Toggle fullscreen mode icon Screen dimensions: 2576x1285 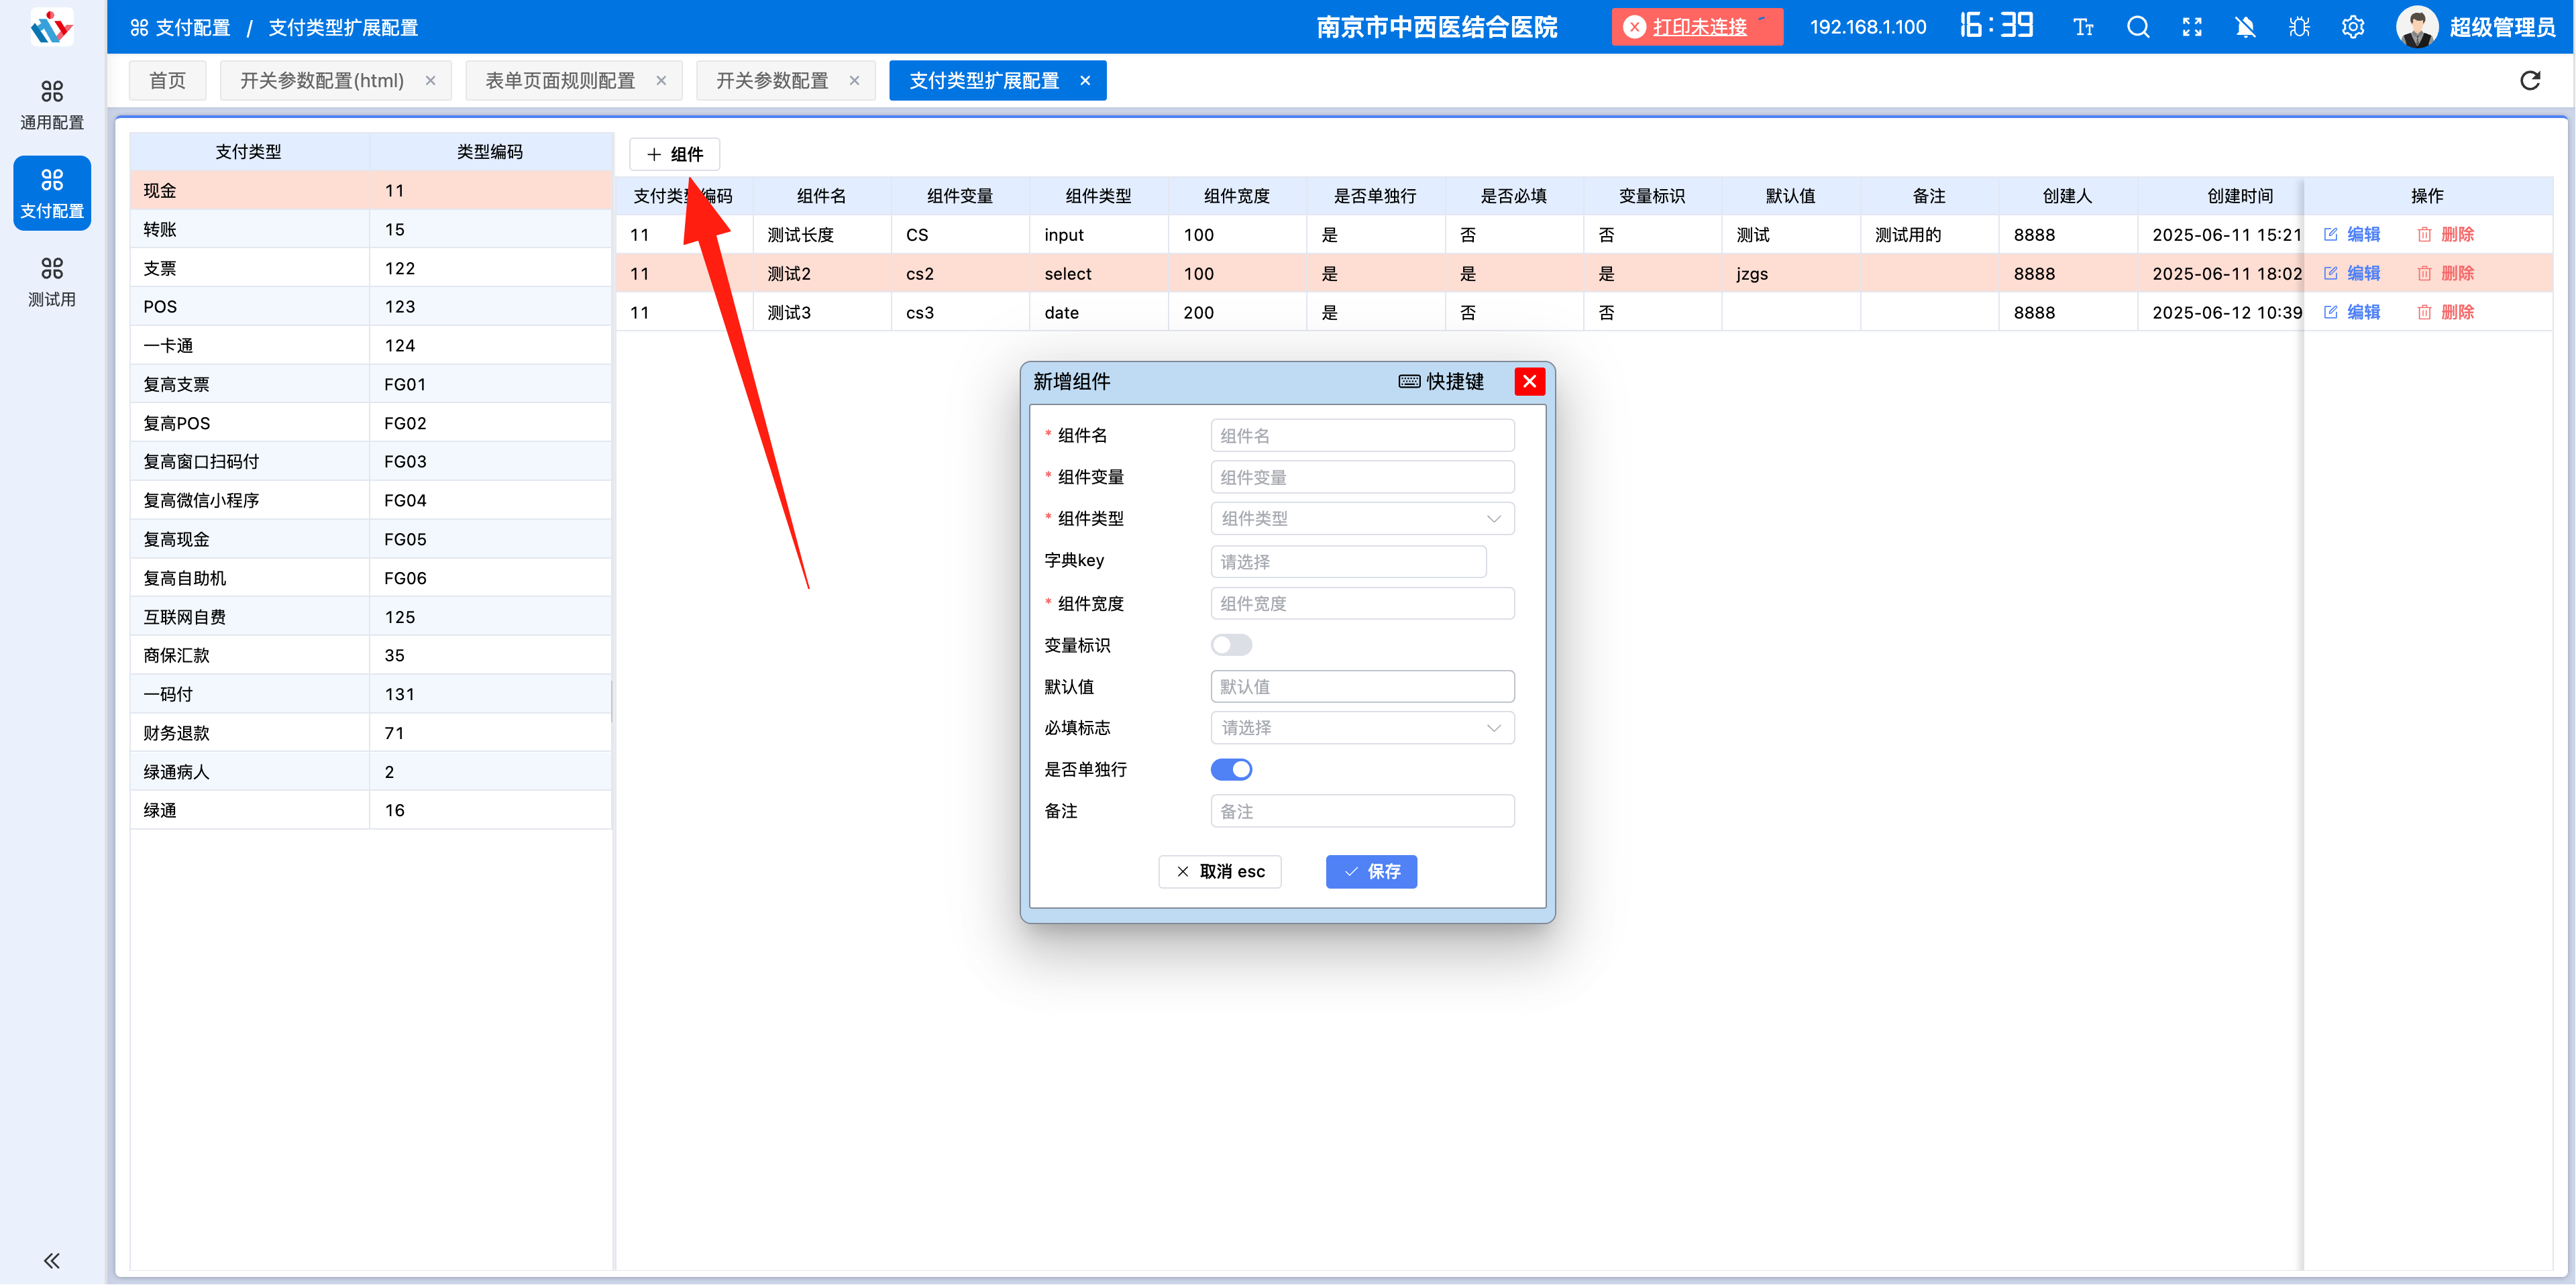(2192, 27)
